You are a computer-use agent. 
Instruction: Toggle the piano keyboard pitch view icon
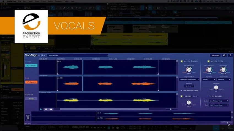[x=46, y=109]
